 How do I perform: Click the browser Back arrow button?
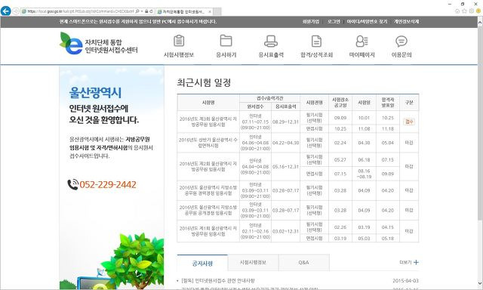[x=5, y=11]
